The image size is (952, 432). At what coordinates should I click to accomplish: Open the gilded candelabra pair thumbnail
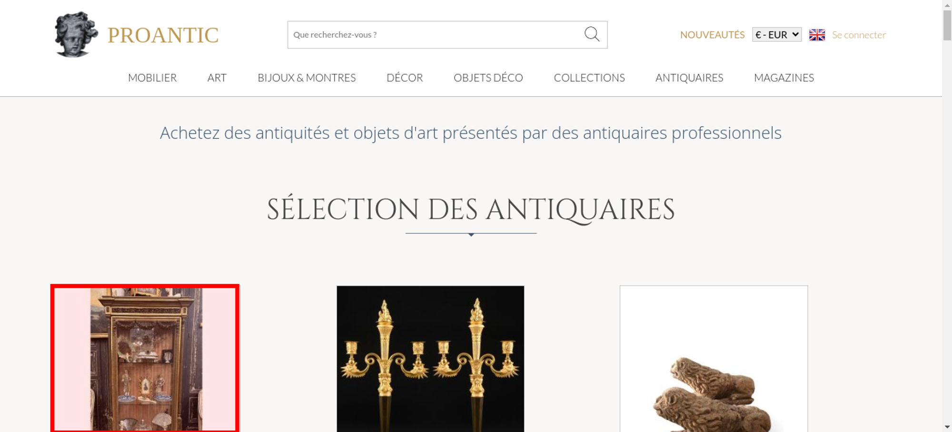coord(430,359)
